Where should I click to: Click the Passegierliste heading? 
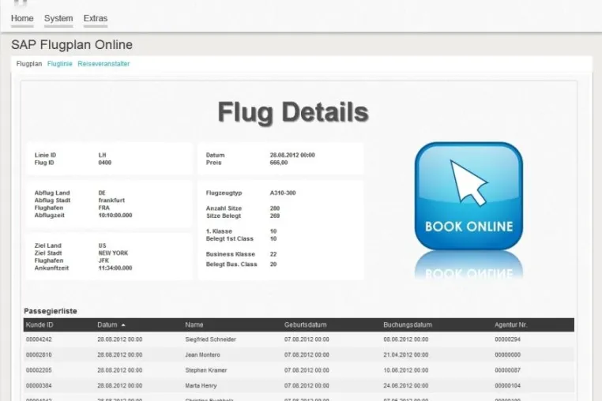(51, 311)
